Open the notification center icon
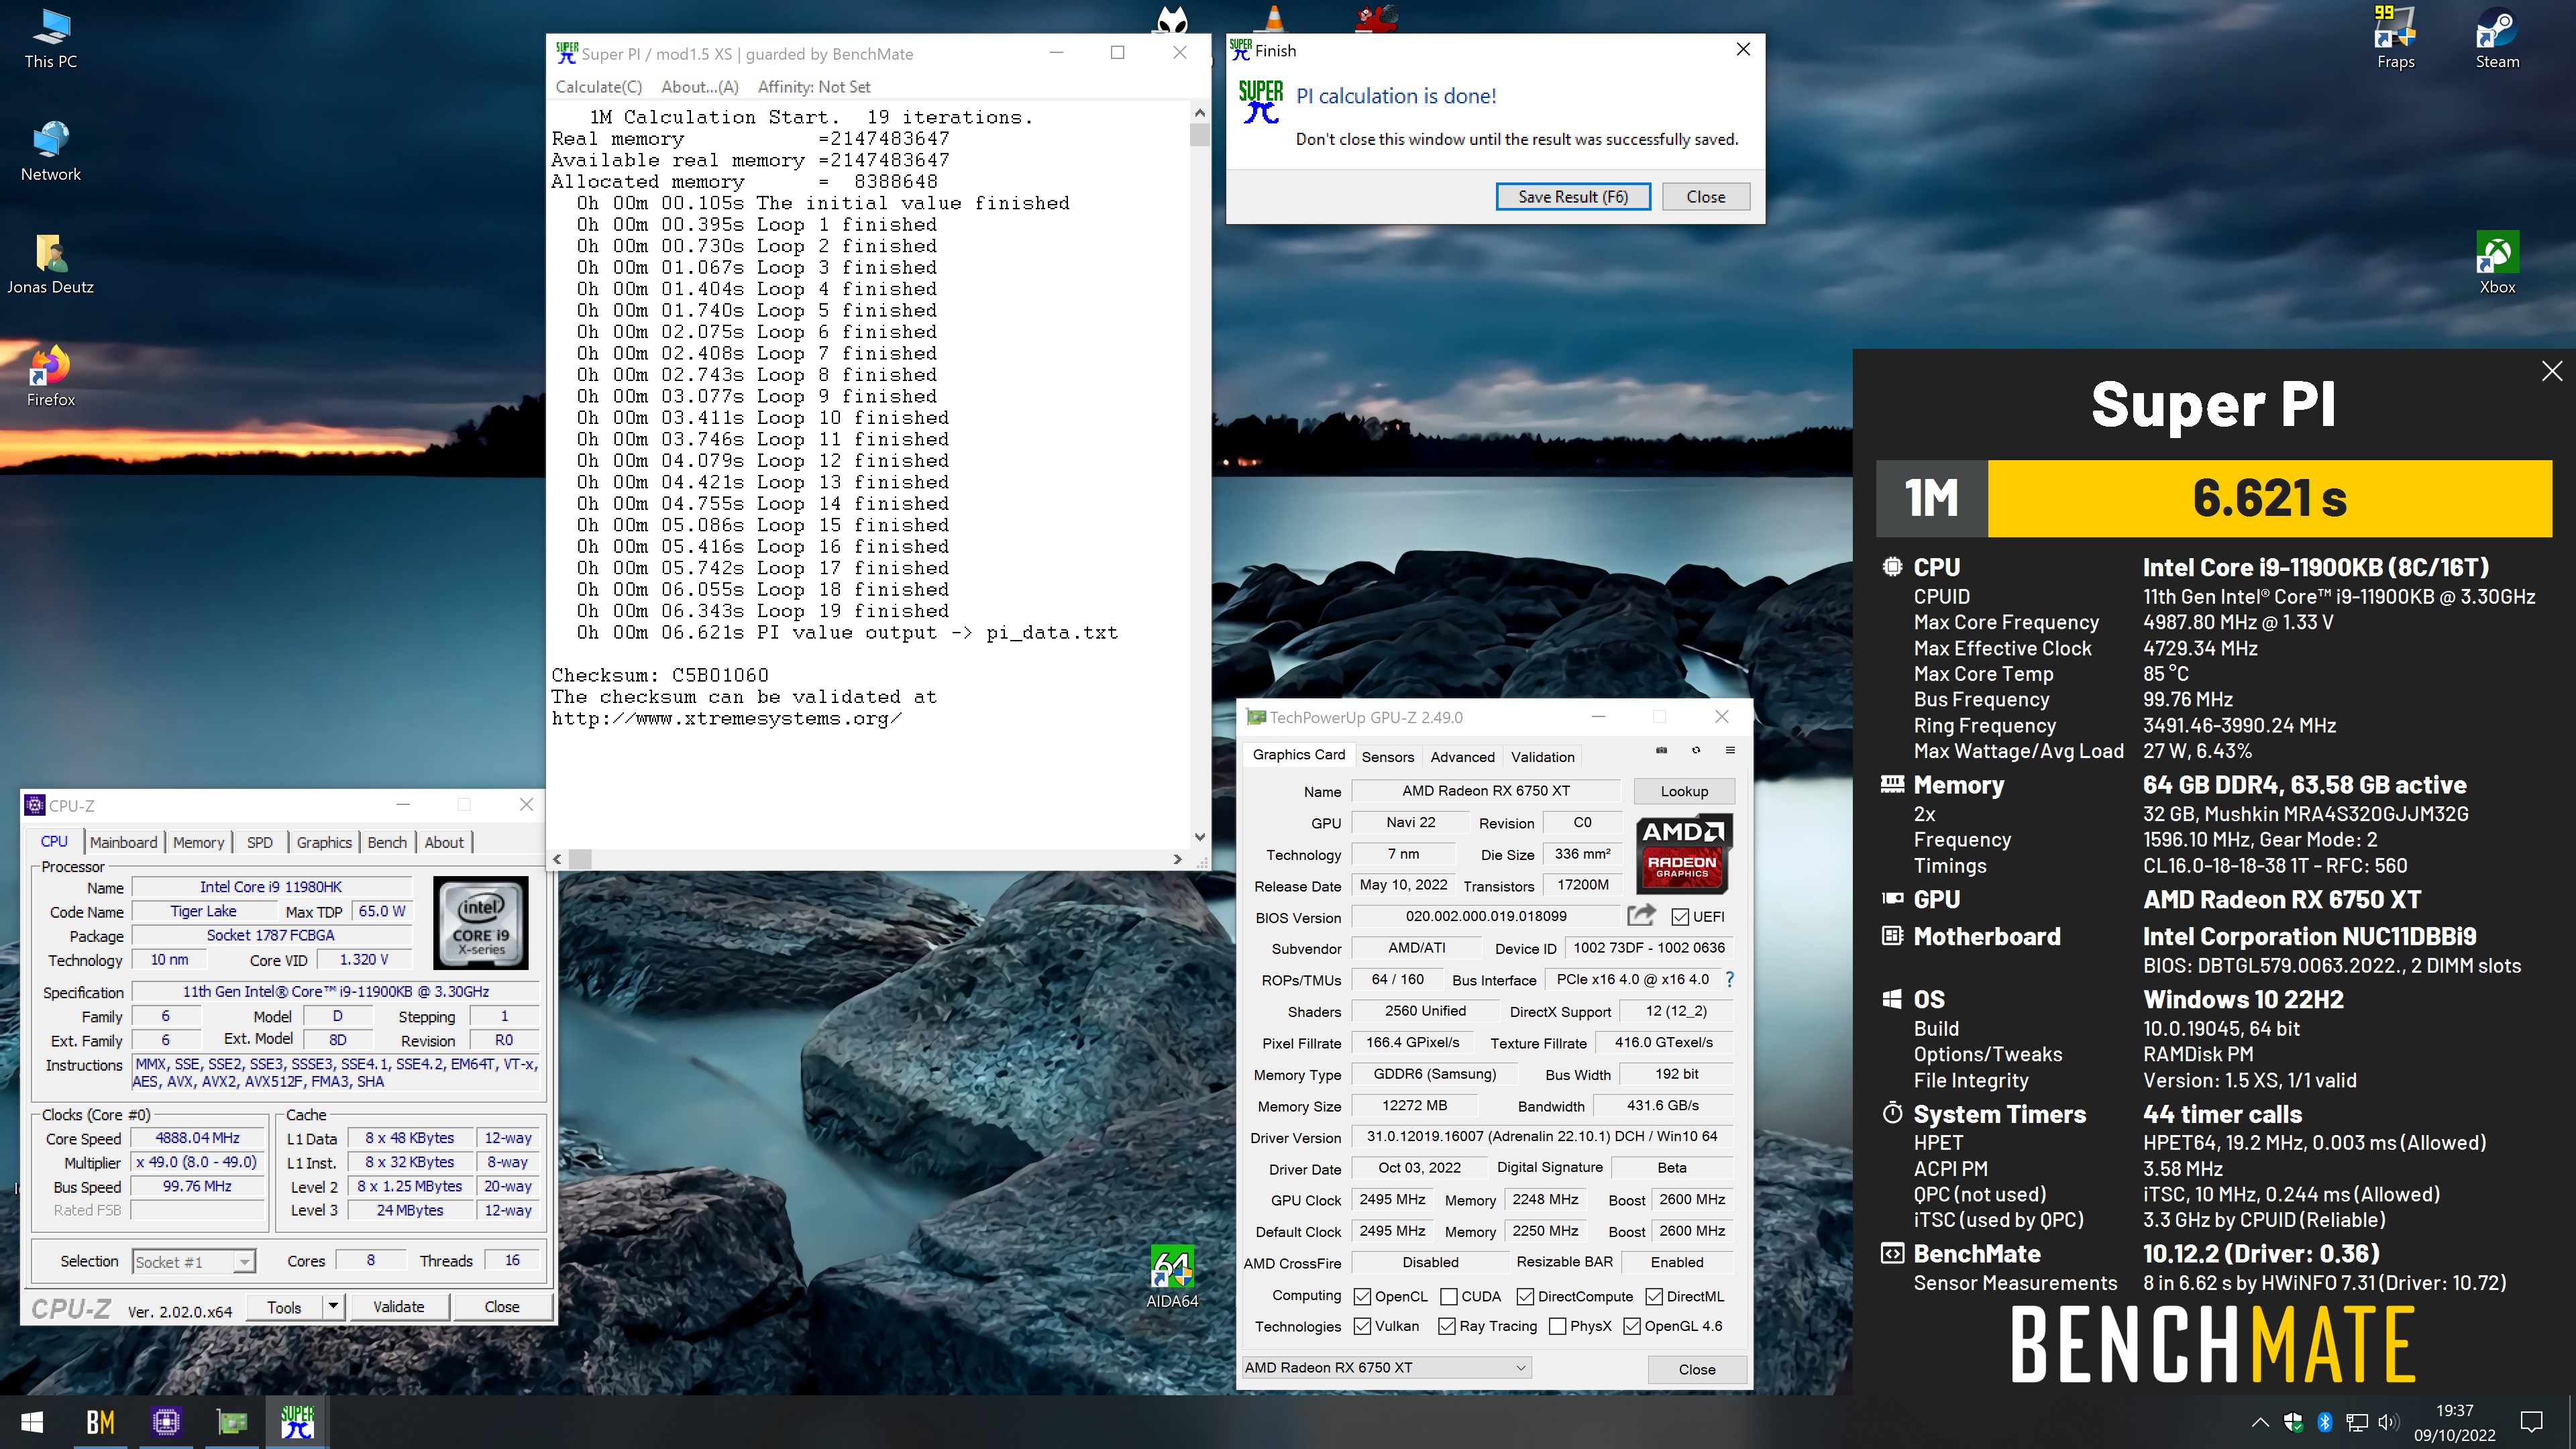The height and width of the screenshot is (1449, 2576). 2532,1422
